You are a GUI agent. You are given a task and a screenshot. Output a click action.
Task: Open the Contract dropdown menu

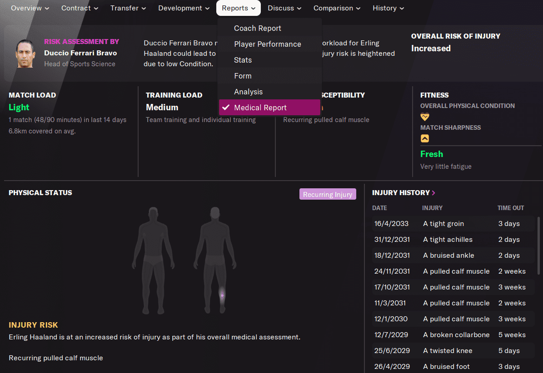(80, 8)
